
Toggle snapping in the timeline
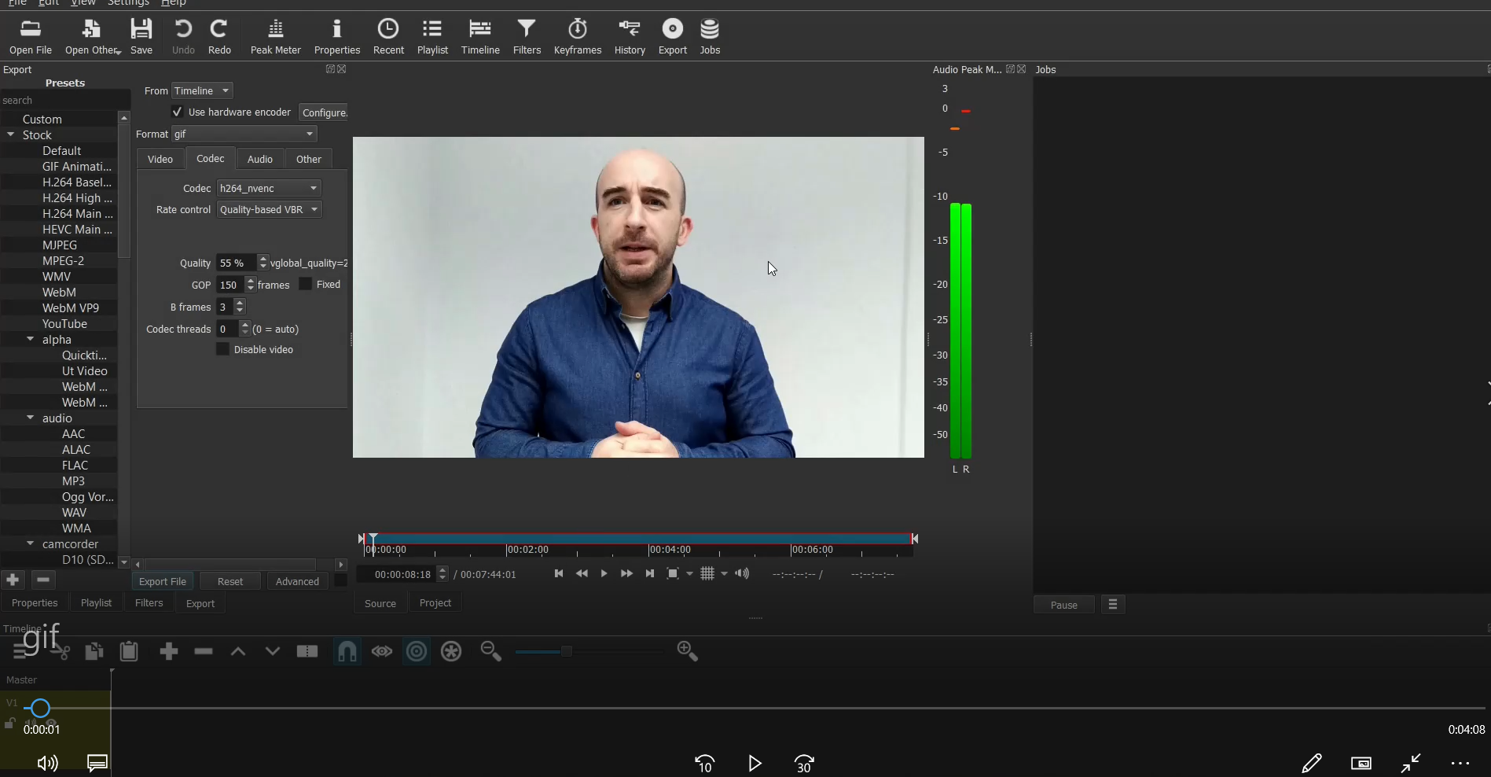pyautogui.click(x=347, y=651)
